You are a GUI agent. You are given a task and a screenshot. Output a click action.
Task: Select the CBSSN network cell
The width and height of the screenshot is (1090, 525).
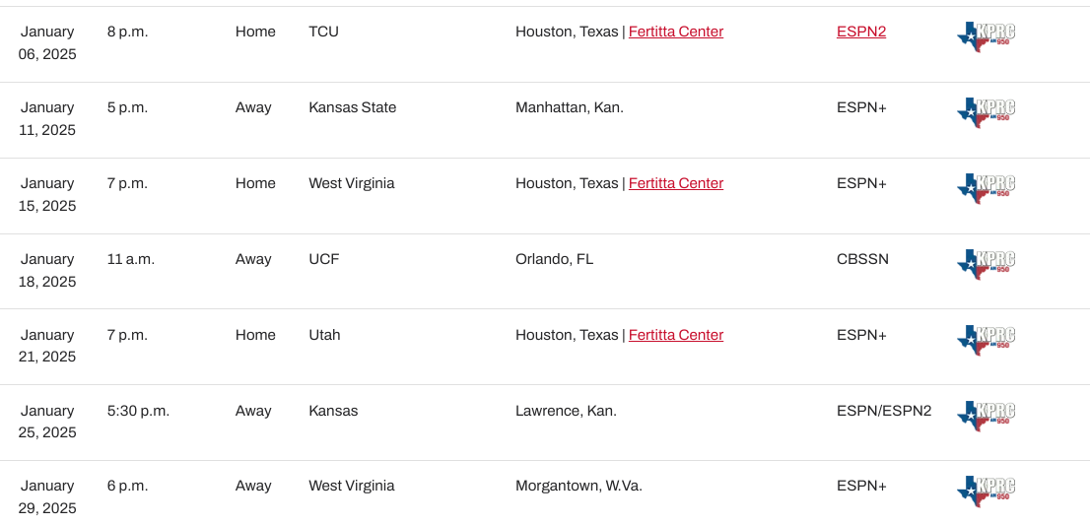tap(862, 259)
